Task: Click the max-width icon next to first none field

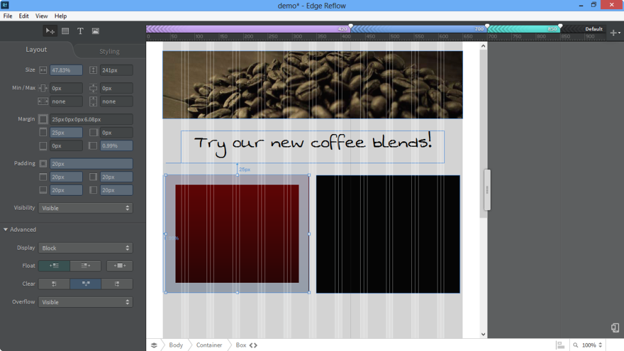Action: [x=43, y=102]
